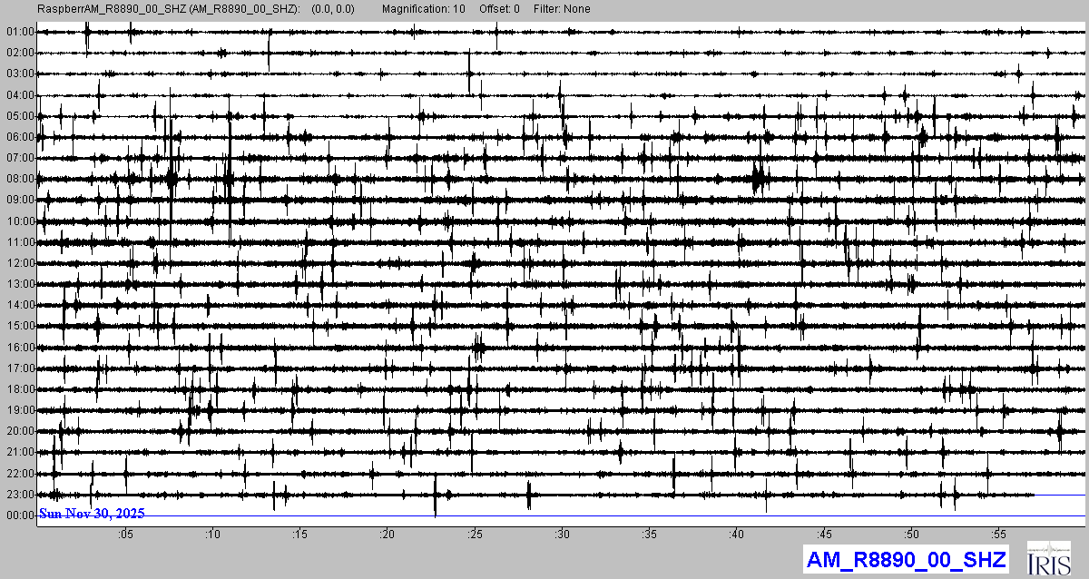Select the 05:00 hour trace label
This screenshot has width=1089, height=579.
tap(20, 116)
